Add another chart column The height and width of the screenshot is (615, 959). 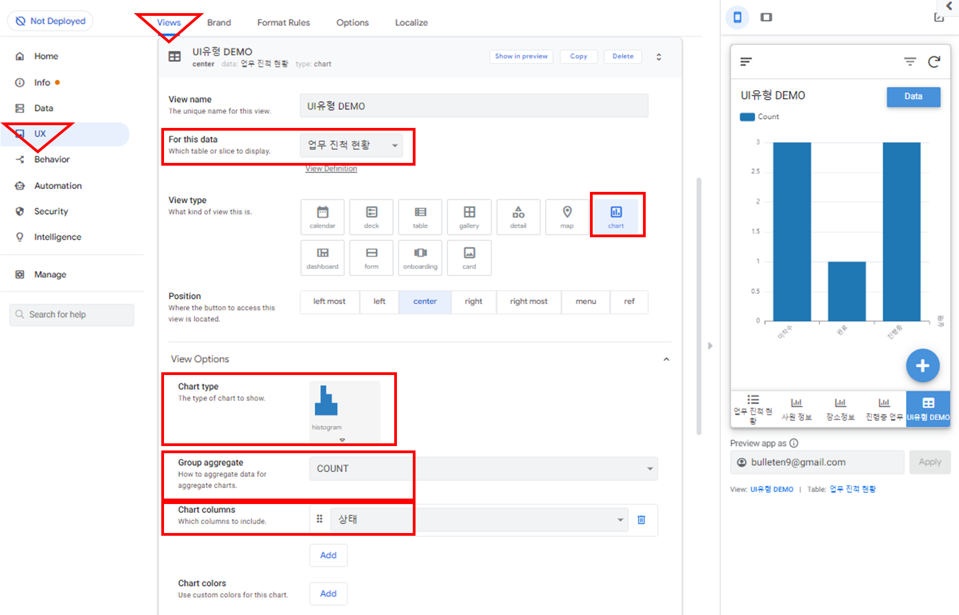[328, 555]
